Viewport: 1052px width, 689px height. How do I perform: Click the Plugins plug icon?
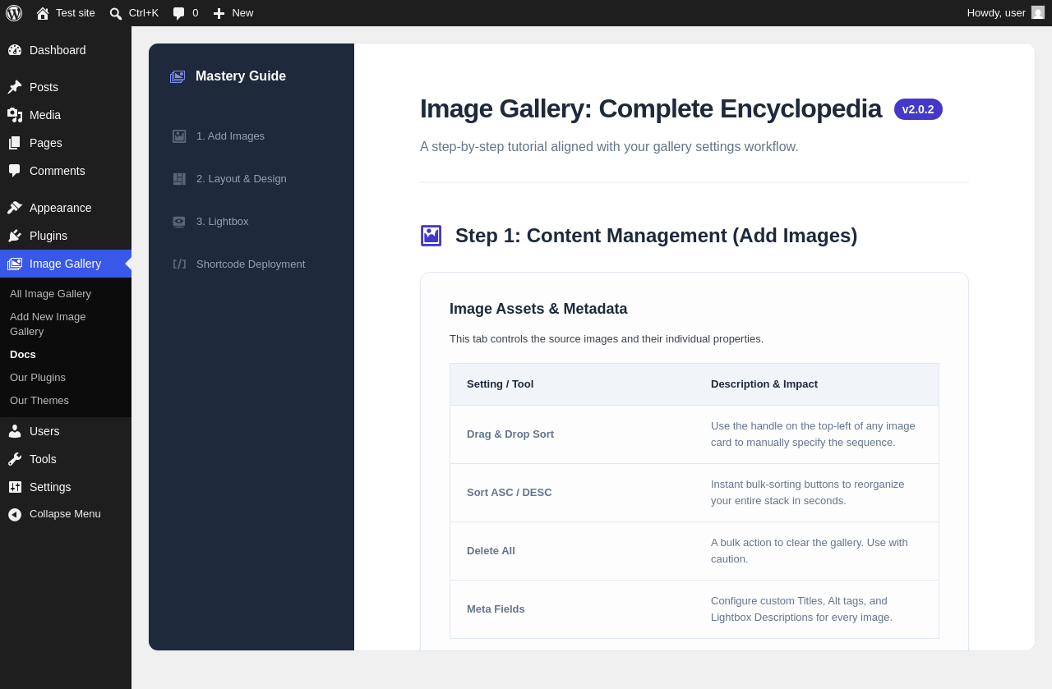15,236
